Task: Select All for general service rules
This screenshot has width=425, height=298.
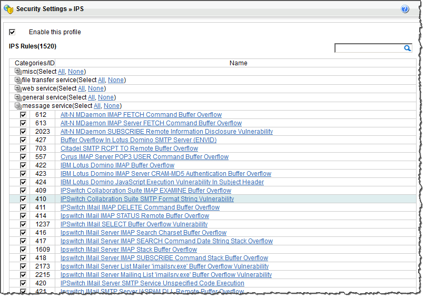Action: pos(91,97)
